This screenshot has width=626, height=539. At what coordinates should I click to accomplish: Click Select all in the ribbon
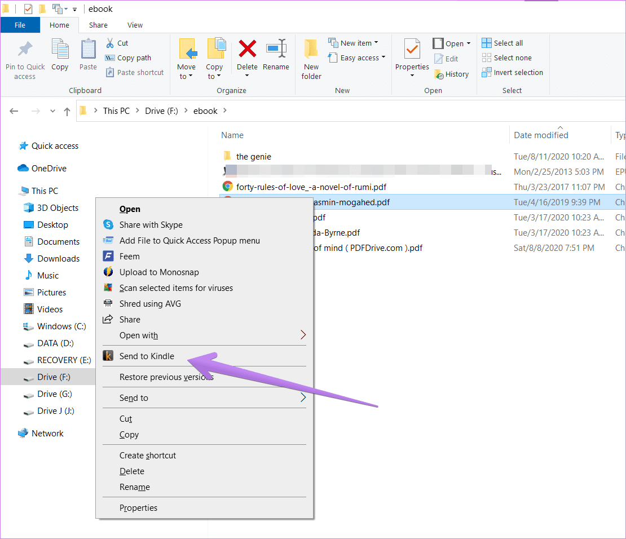pos(502,43)
